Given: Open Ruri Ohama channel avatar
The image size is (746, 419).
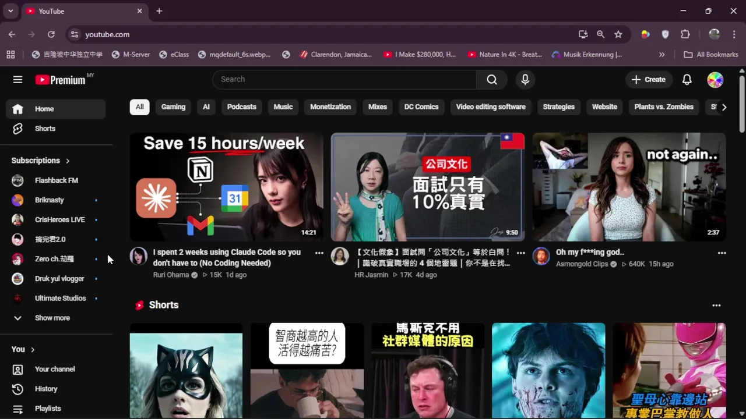Looking at the screenshot, I should tap(139, 257).
